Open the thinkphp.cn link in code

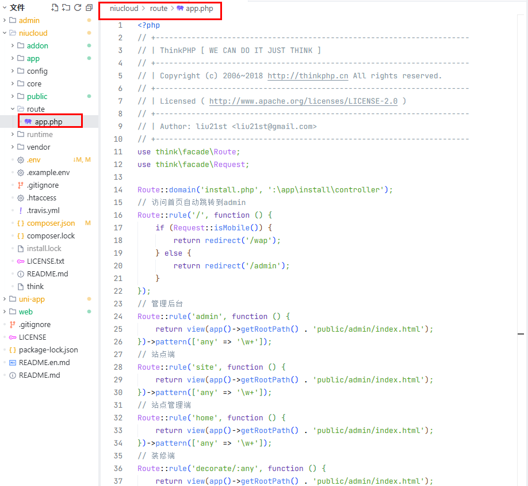[x=308, y=75]
